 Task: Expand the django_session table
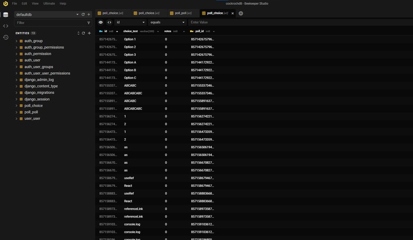pos(16,99)
